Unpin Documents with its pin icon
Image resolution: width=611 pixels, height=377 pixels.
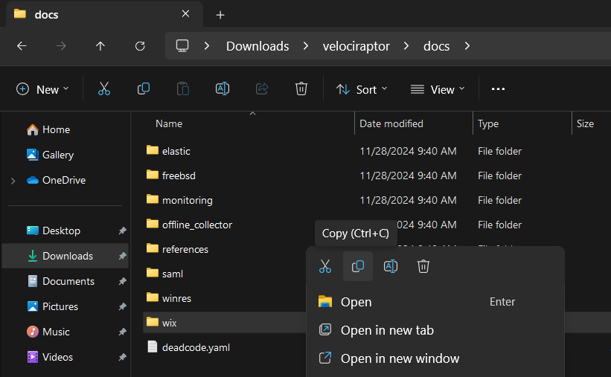[122, 281]
